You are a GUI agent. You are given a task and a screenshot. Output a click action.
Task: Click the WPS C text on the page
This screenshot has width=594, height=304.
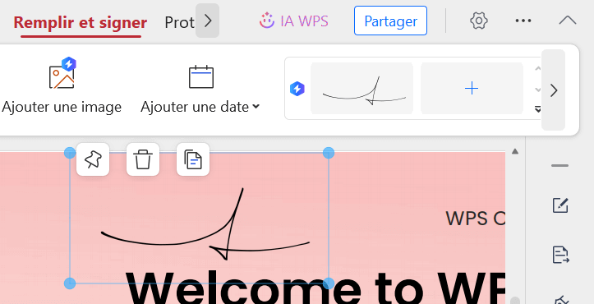point(476,219)
